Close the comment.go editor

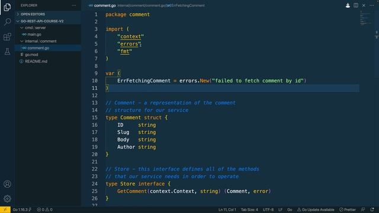click(x=364, y=5)
